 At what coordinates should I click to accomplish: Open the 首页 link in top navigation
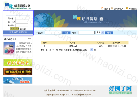pyautogui.click(x=106, y=9)
